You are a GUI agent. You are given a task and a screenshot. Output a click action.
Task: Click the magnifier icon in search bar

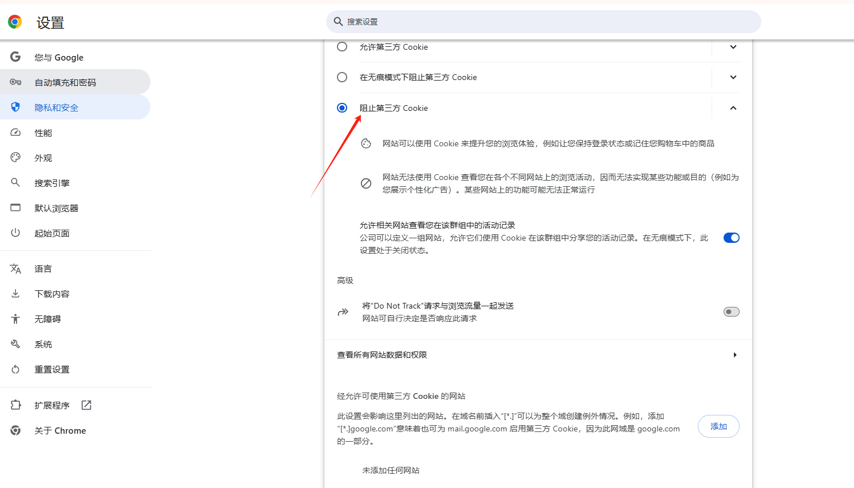pos(338,22)
